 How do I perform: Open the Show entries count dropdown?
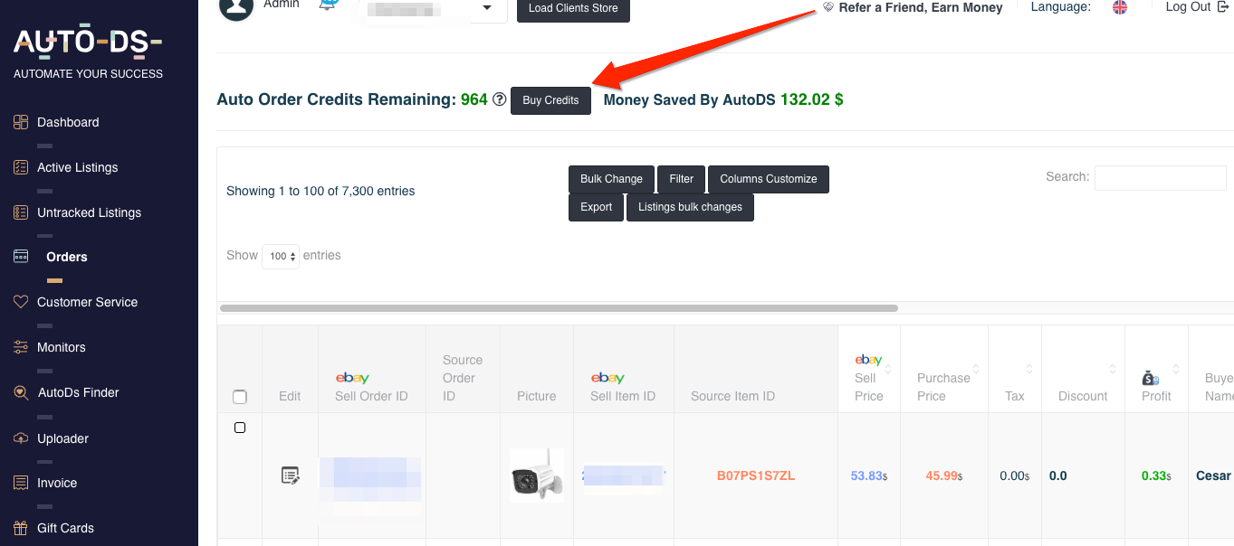(281, 257)
